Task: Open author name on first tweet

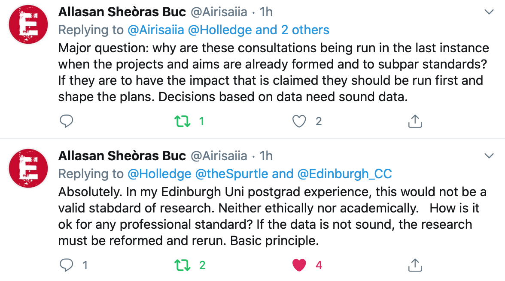Action: click(122, 12)
